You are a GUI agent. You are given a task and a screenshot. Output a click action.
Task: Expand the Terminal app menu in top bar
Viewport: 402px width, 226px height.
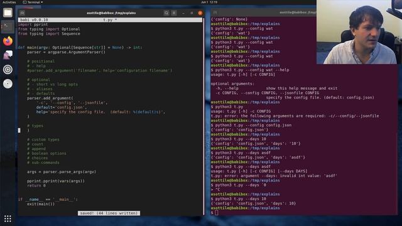33,2
